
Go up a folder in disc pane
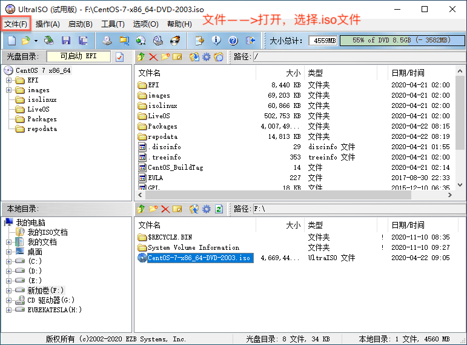[x=141, y=56]
